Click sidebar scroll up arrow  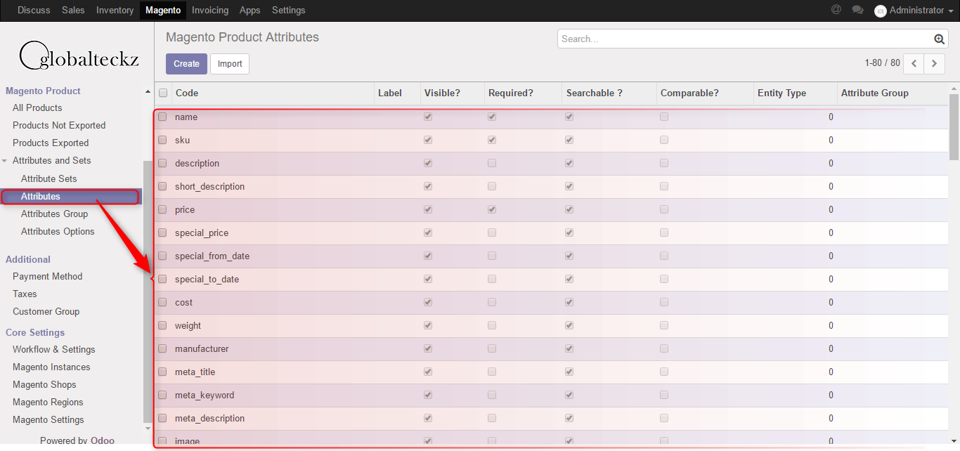pyautogui.click(x=148, y=92)
